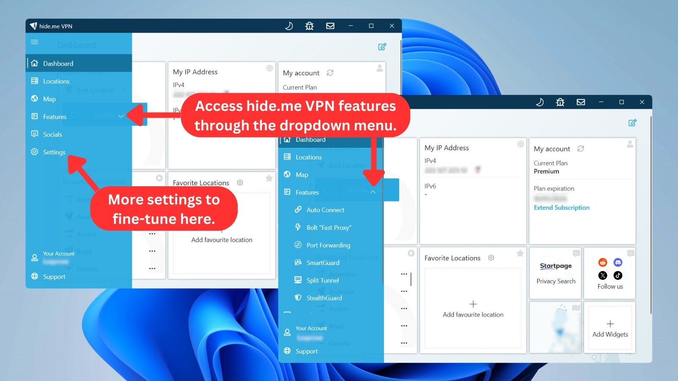Select Dashboard in the left window sidebar
Screen dimensions: 678x381
[x=79, y=63]
